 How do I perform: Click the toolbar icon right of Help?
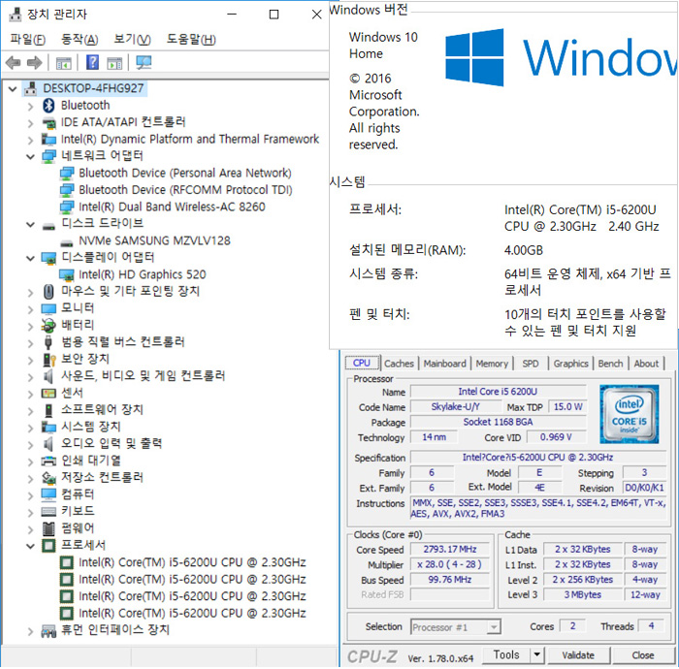coord(114,63)
